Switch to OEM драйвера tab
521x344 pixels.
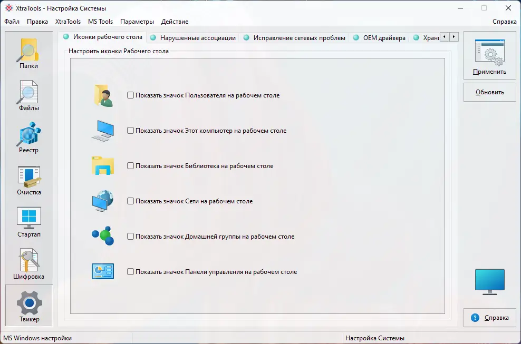click(x=380, y=38)
